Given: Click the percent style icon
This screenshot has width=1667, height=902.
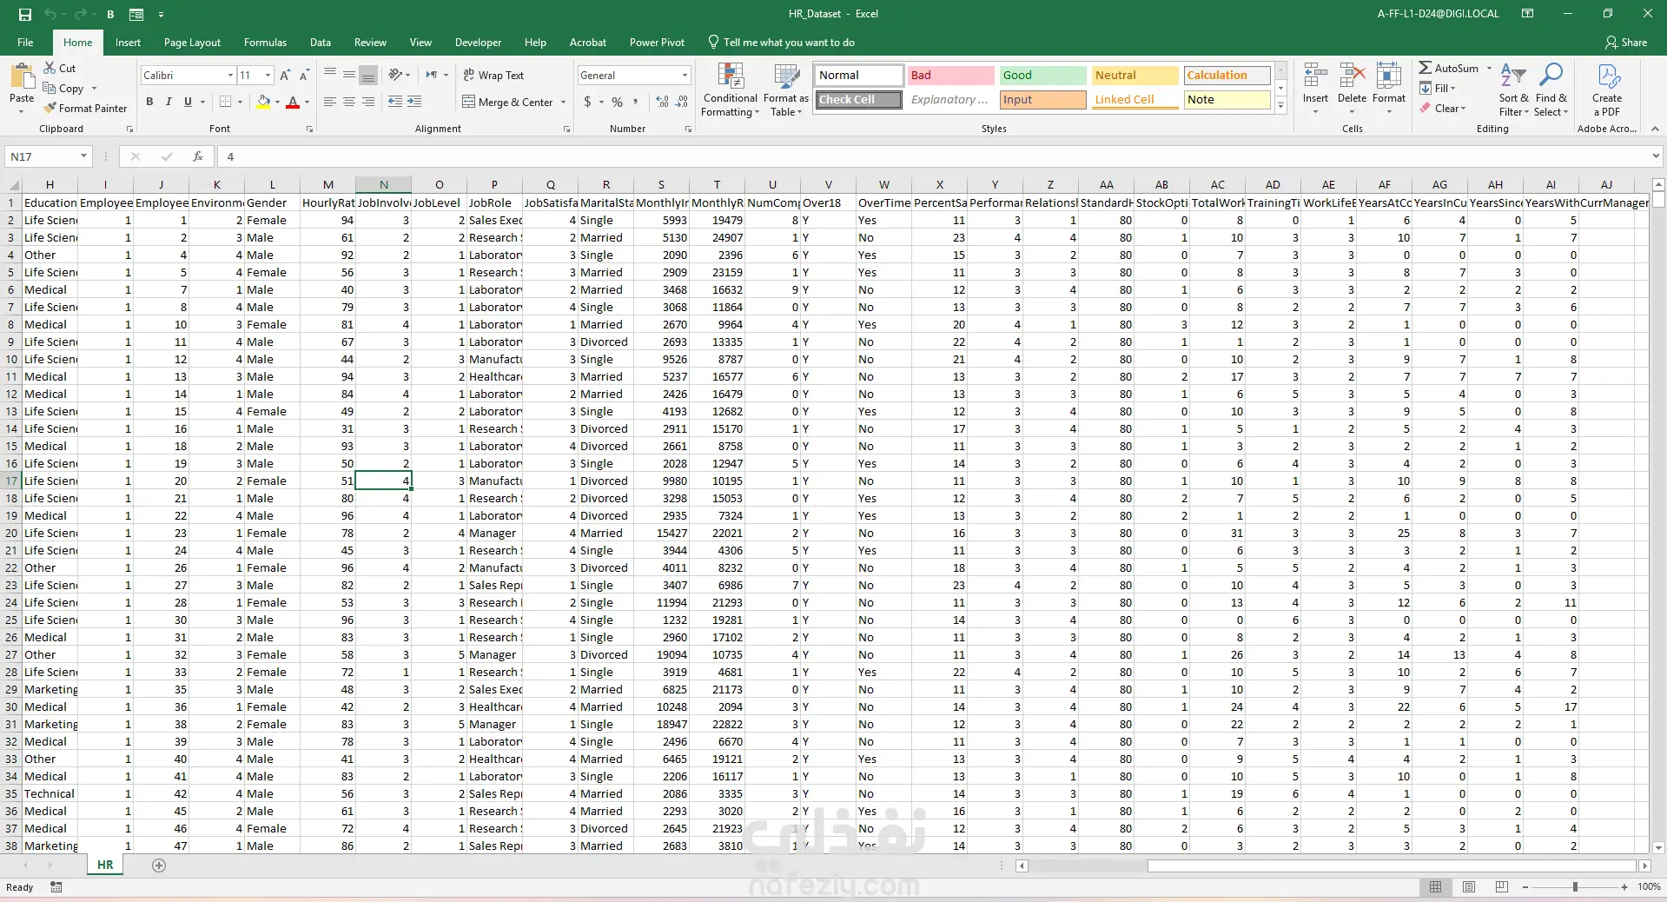Looking at the screenshot, I should pos(617,102).
